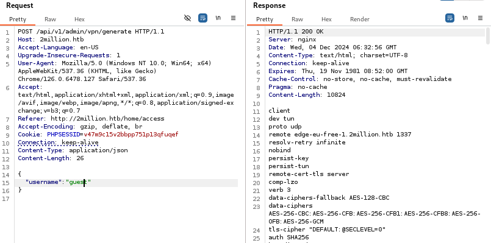Click the PHPSESSID cookie value

click(x=131, y=135)
